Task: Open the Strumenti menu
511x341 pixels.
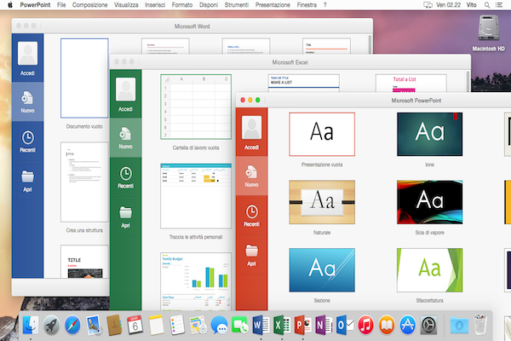Action: [237, 5]
